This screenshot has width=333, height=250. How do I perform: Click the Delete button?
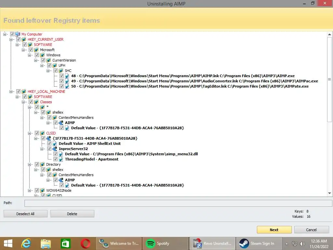(x=72, y=214)
